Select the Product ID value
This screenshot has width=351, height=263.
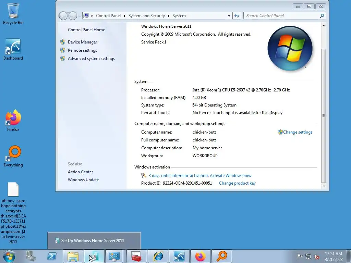tap(187, 183)
